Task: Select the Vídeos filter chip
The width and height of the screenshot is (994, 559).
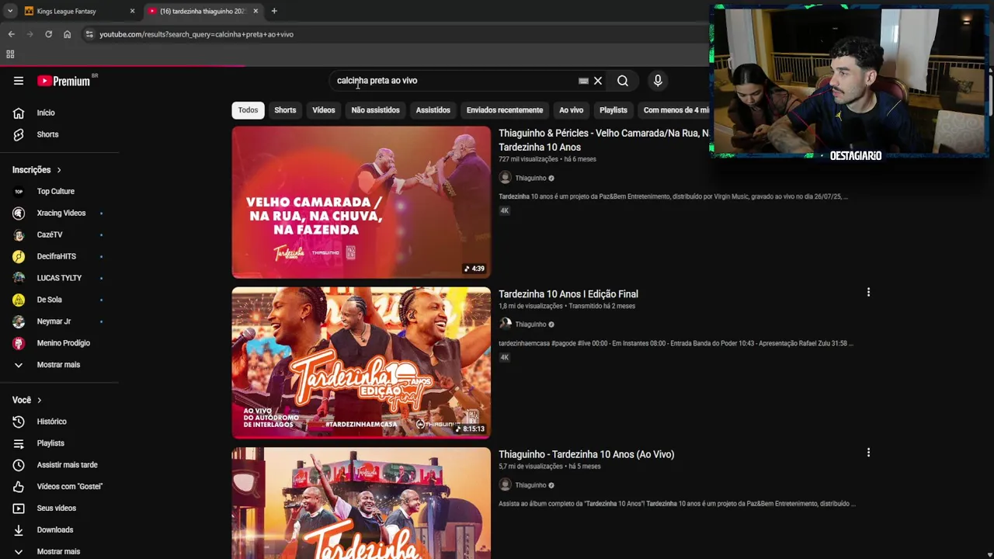Action: click(324, 110)
